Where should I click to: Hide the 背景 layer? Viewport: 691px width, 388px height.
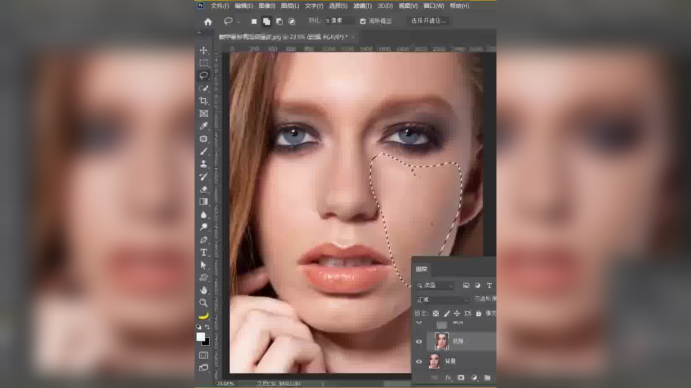pyautogui.click(x=419, y=361)
